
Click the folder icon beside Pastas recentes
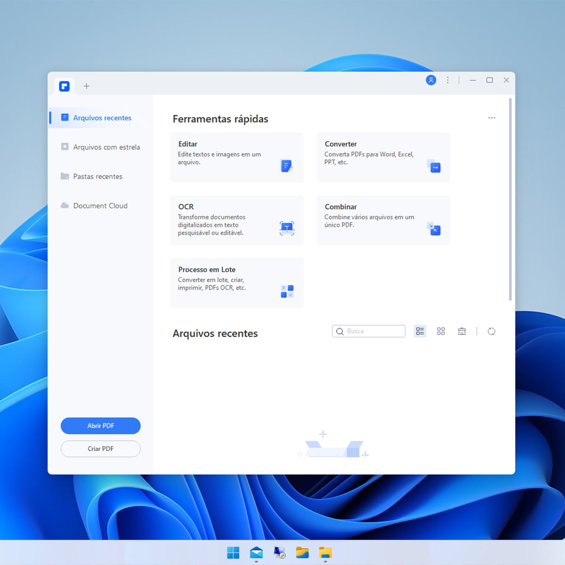click(65, 176)
